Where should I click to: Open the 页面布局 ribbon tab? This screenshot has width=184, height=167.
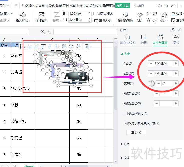coord(42,5)
